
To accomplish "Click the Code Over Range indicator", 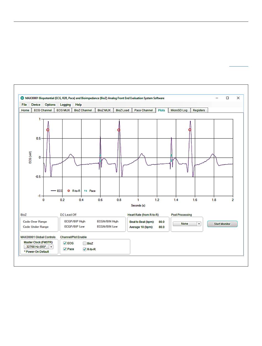I will coord(35,222).
